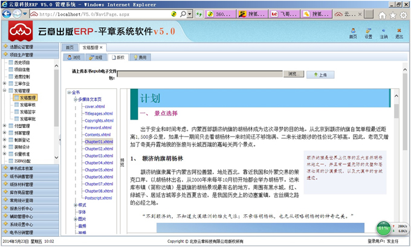Screen dimensions: 411x247
Task: Switch to the first 搜狐 browser tab
Action: point(253,14)
